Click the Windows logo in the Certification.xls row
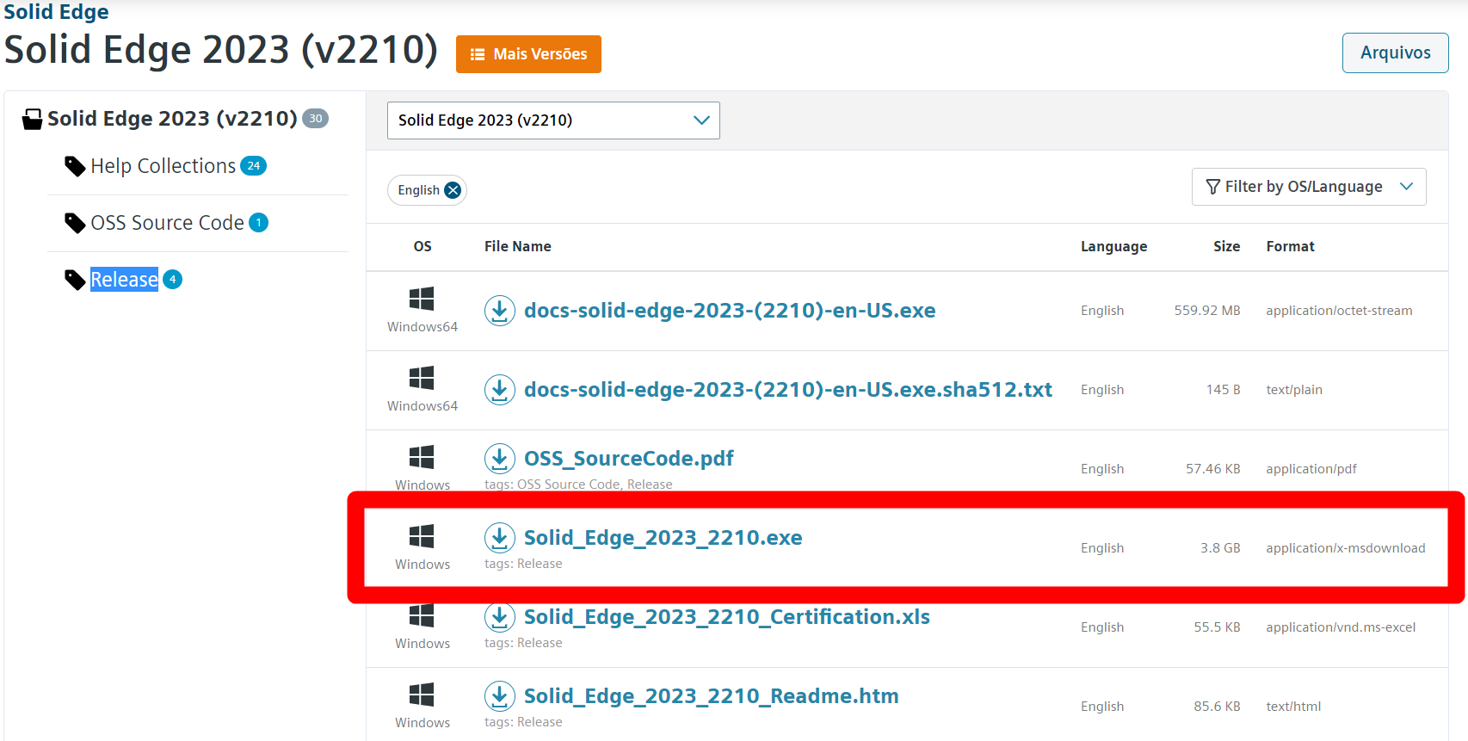 click(422, 615)
